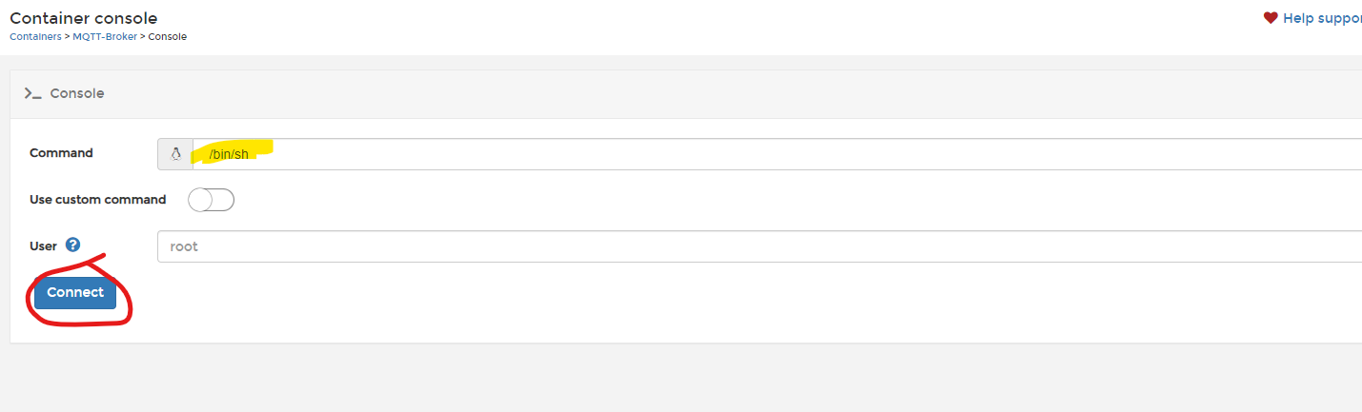Click the blue question-mark help icon next to User
Screen dimensions: 1362x412
[x=73, y=245]
